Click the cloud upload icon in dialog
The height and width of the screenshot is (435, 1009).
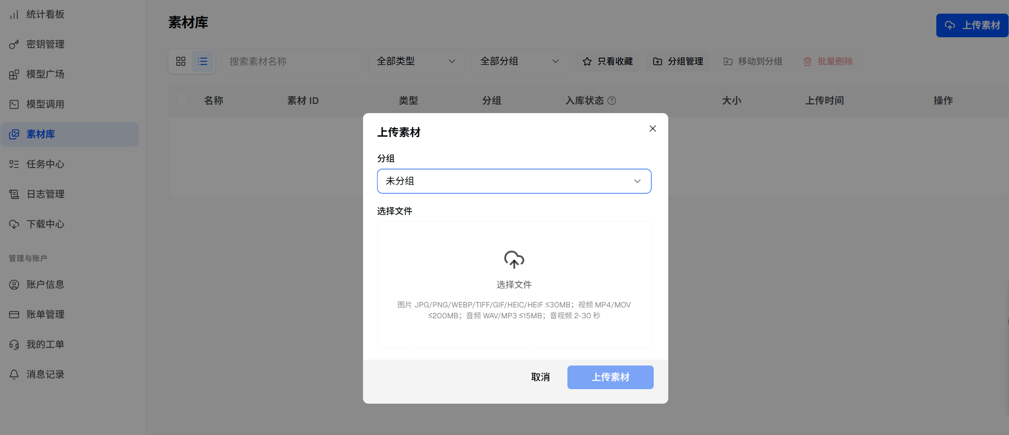pos(514,260)
